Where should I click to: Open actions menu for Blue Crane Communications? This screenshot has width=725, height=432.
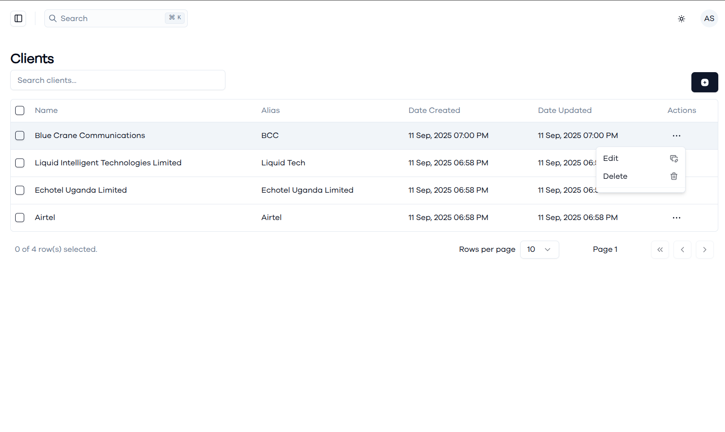677,136
